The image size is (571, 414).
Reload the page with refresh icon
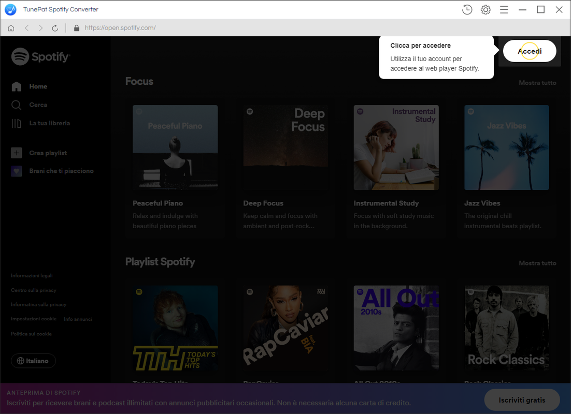55,28
